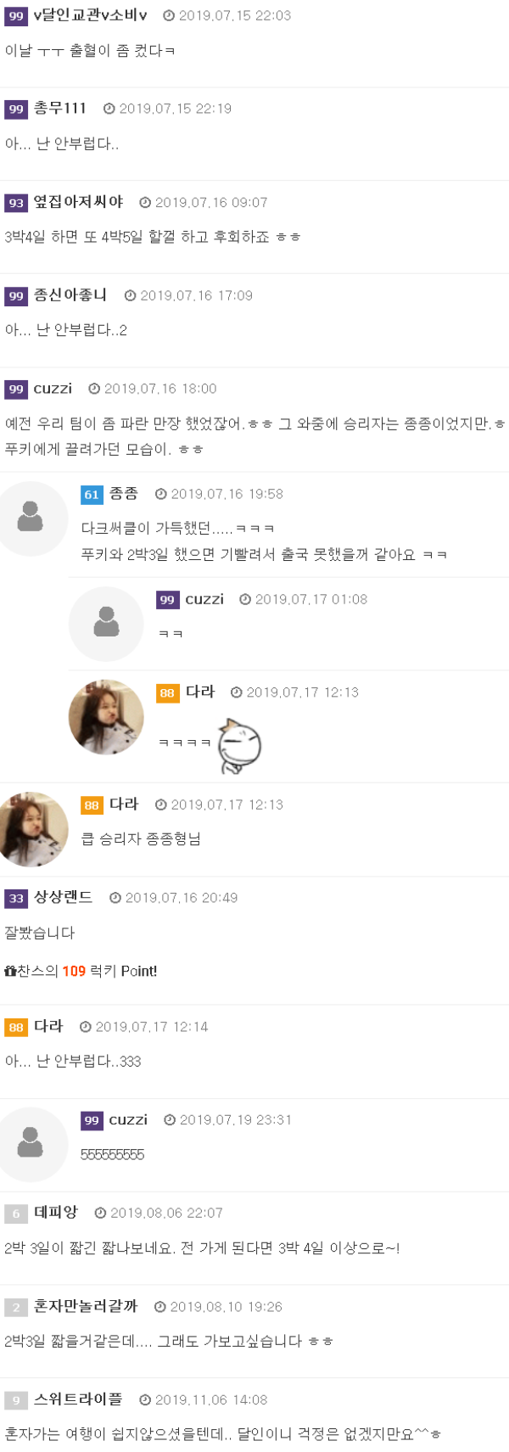509x1452 pixels.
Task: Click level 99 badge beside v달인교관v소비v
Action: coord(16,16)
